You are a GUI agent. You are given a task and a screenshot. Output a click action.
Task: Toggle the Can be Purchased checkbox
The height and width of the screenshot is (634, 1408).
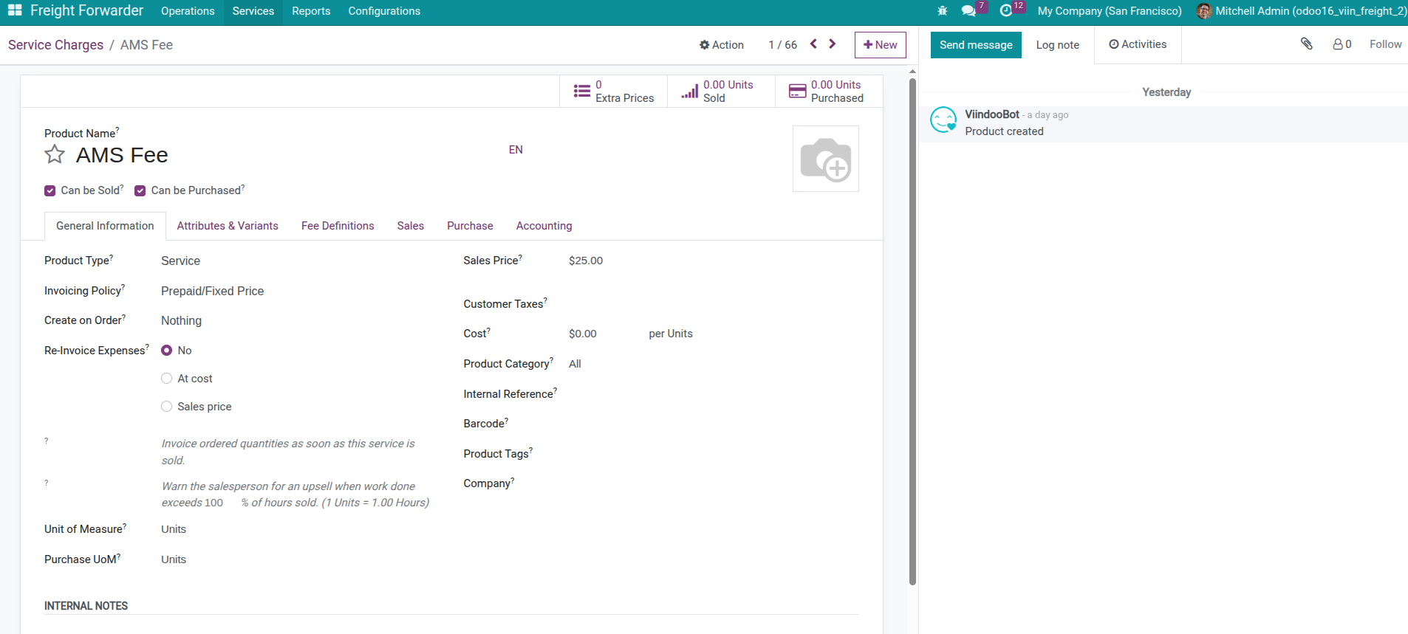pyautogui.click(x=140, y=190)
